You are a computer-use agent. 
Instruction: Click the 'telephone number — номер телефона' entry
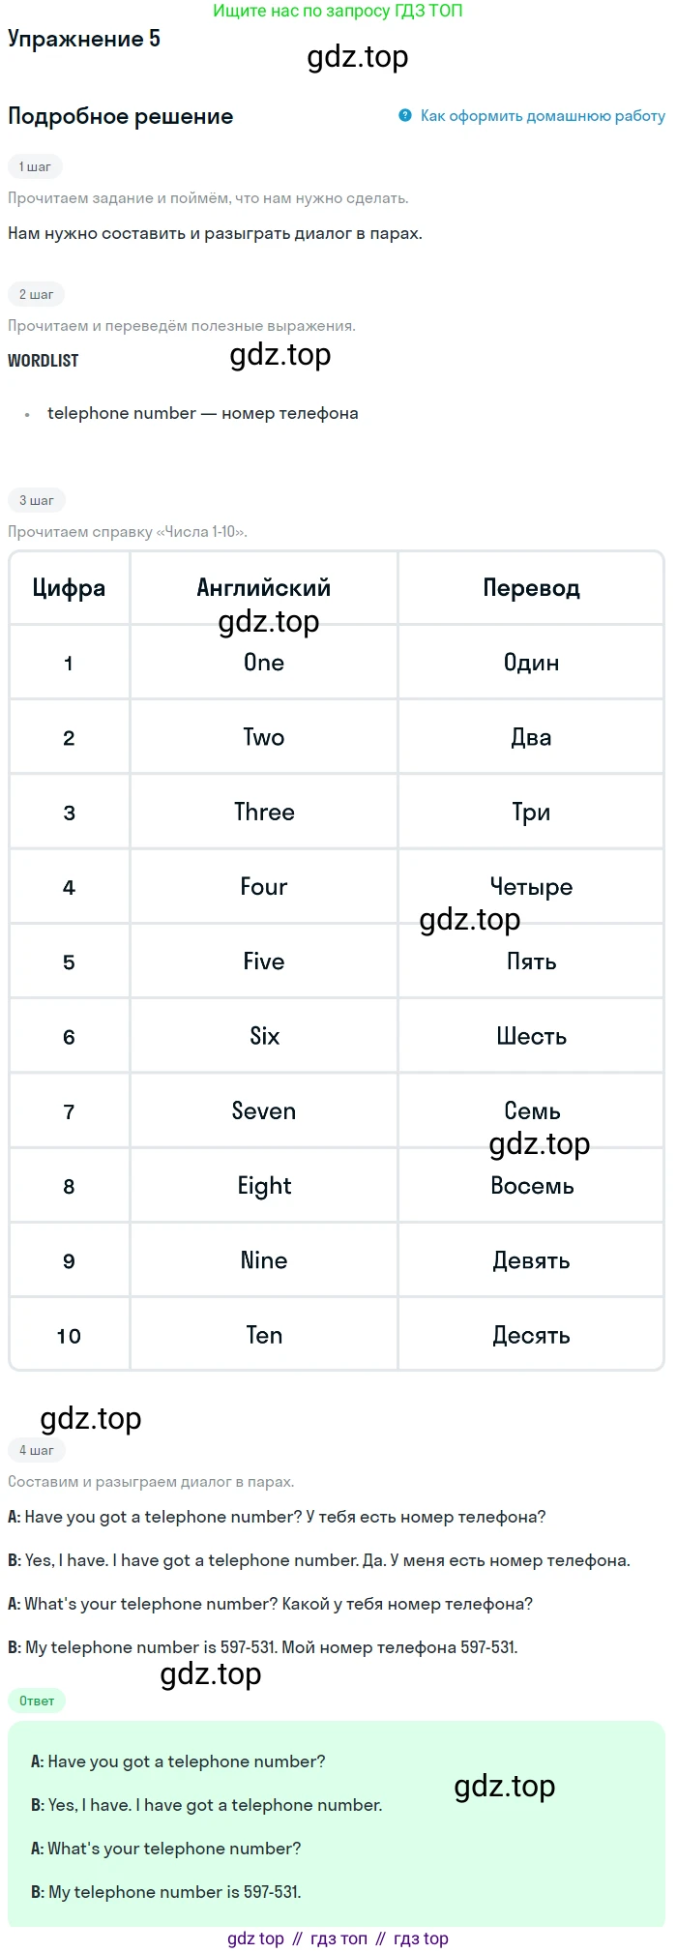(x=203, y=413)
